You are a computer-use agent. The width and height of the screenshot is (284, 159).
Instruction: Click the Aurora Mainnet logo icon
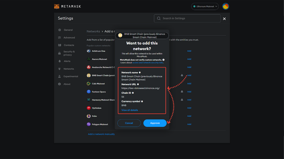coord(88,59)
